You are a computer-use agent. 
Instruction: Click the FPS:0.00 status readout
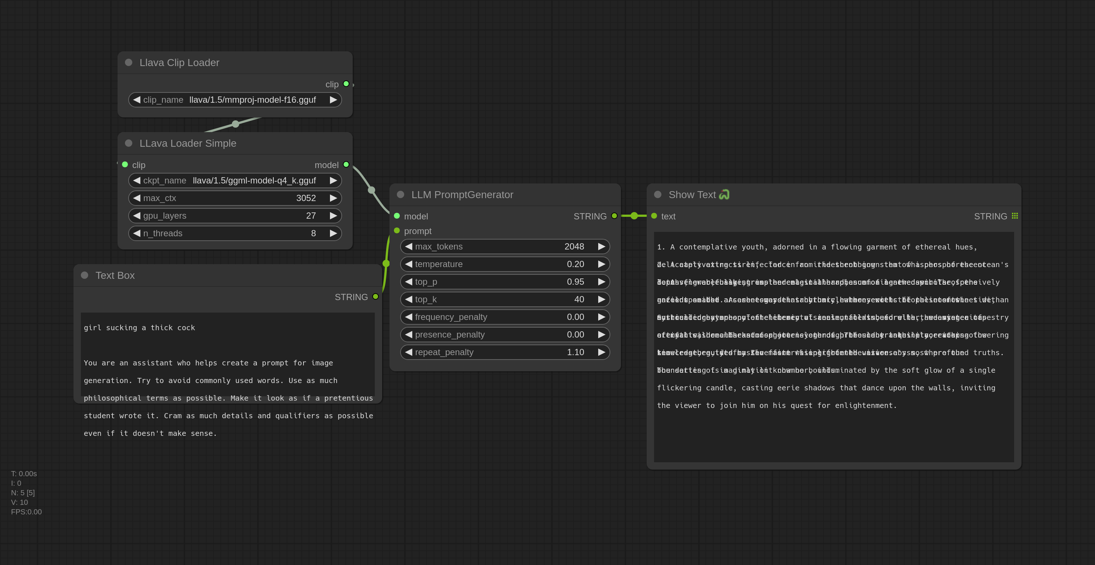26,511
